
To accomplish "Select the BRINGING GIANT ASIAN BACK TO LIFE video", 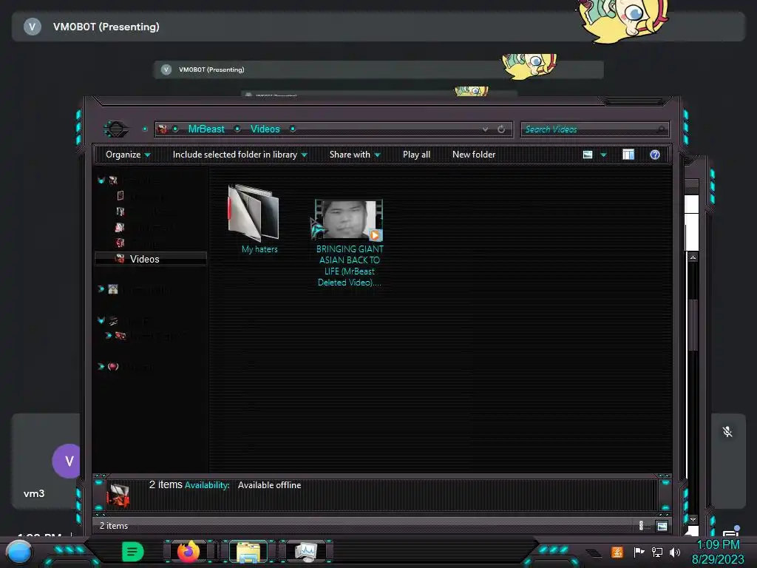I will coord(349,243).
